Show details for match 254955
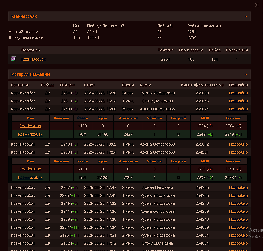This screenshot has height=251, width=263. pyautogui.click(x=238, y=196)
